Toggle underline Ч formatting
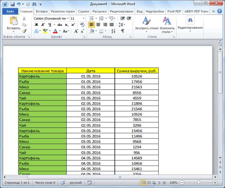Image resolution: width=225 pixels, height=188 pixels. coord(49,25)
